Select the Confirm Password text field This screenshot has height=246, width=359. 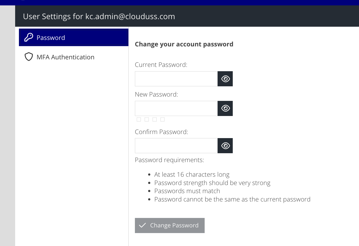click(x=176, y=146)
